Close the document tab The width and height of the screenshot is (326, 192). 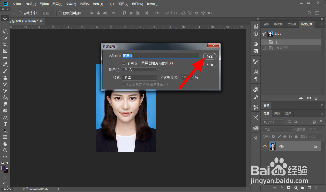(41, 21)
